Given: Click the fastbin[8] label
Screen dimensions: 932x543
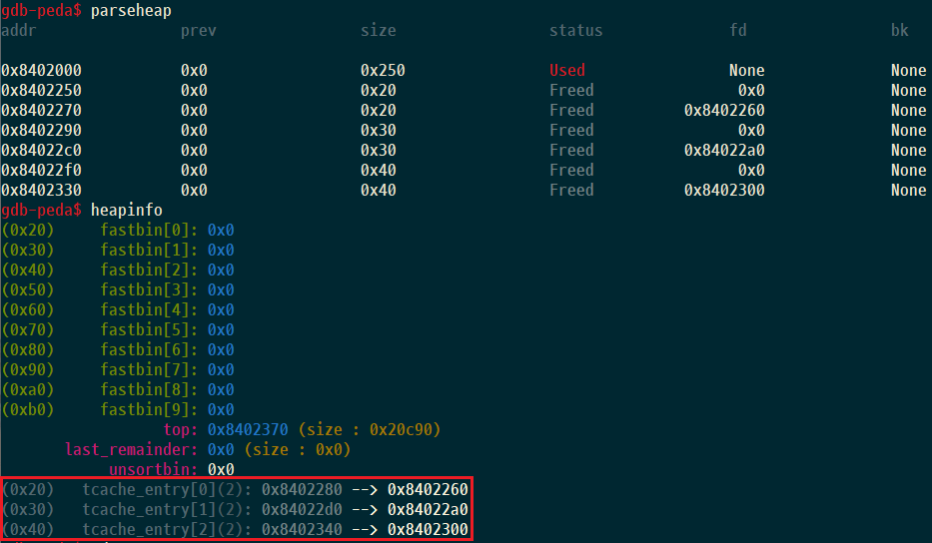Looking at the screenshot, I should [x=149, y=390].
